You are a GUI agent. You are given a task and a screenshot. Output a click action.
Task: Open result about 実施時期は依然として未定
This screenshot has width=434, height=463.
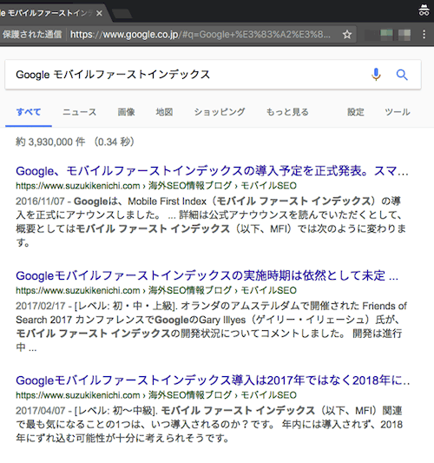pos(207,275)
